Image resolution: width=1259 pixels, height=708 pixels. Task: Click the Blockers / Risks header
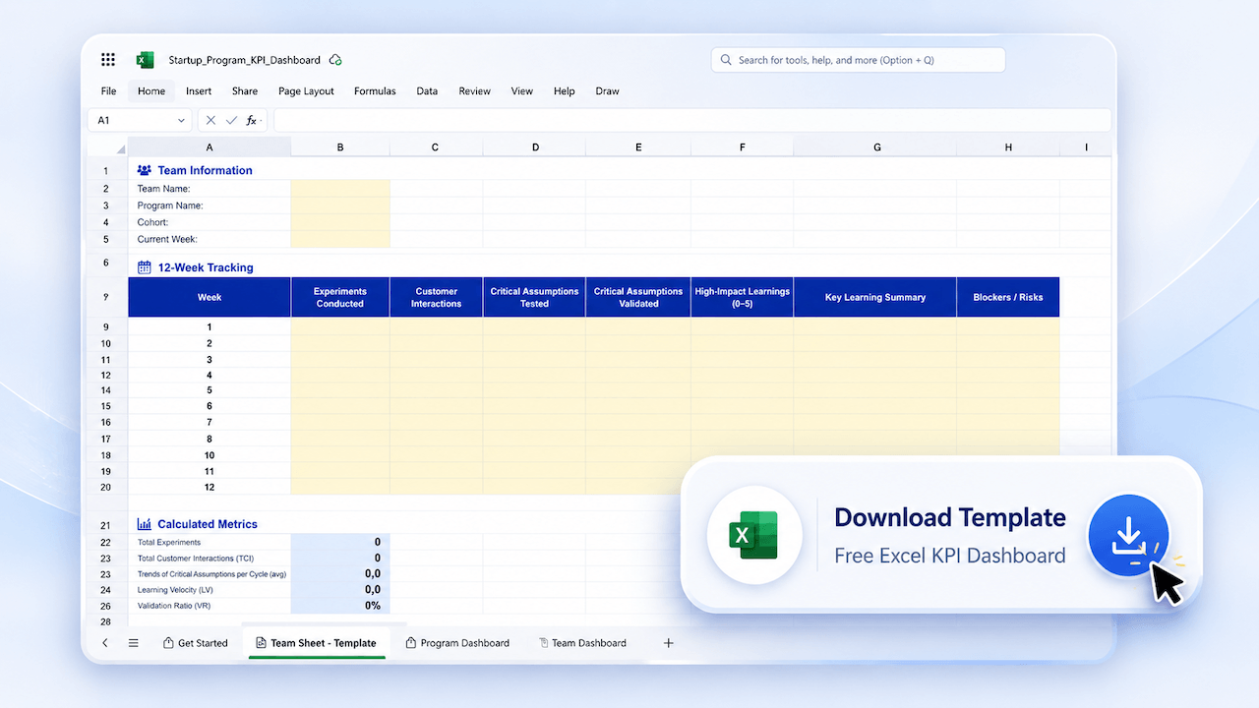click(x=1008, y=297)
